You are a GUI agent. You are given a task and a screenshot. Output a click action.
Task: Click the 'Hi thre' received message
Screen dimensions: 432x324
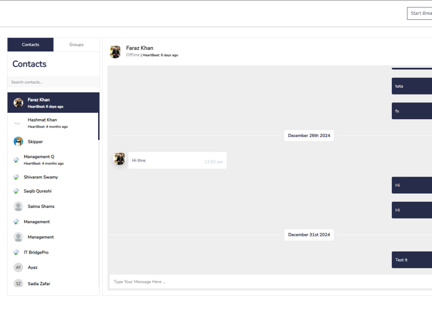(x=178, y=160)
